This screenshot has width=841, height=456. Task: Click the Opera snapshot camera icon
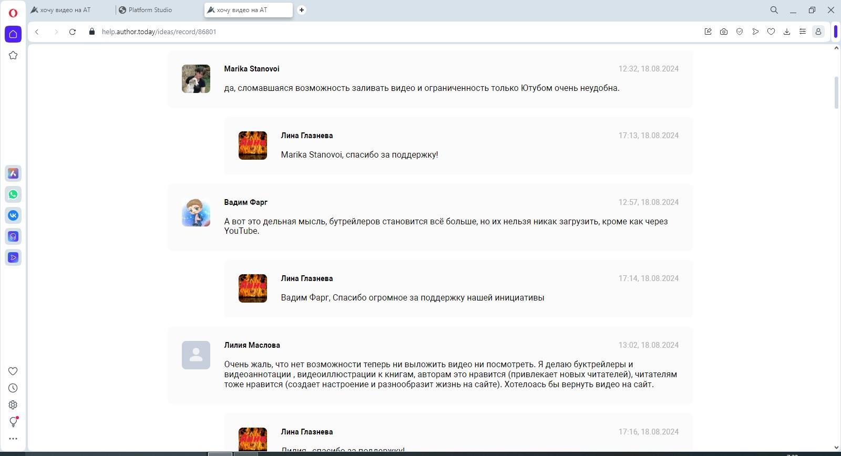pos(724,32)
